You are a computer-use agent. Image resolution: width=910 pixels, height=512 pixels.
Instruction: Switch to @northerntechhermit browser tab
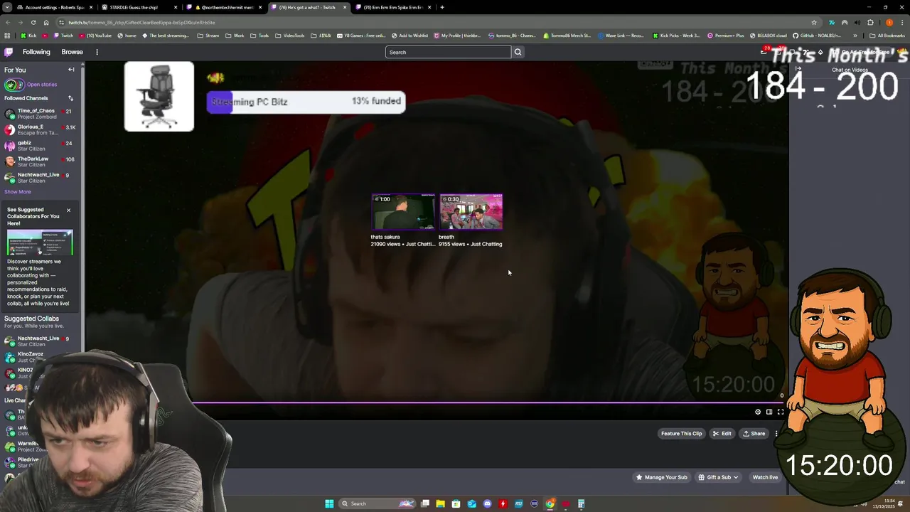[223, 7]
